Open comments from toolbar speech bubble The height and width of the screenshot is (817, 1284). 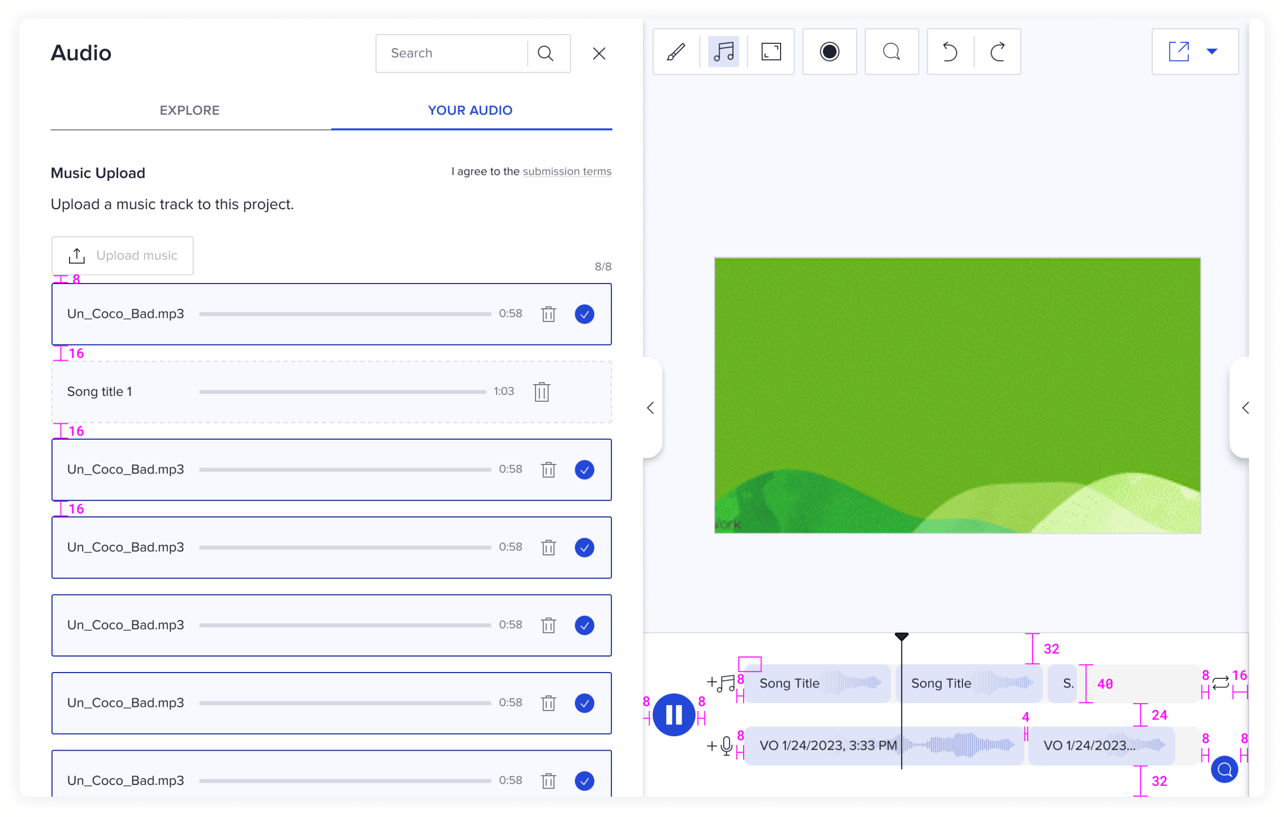click(891, 52)
